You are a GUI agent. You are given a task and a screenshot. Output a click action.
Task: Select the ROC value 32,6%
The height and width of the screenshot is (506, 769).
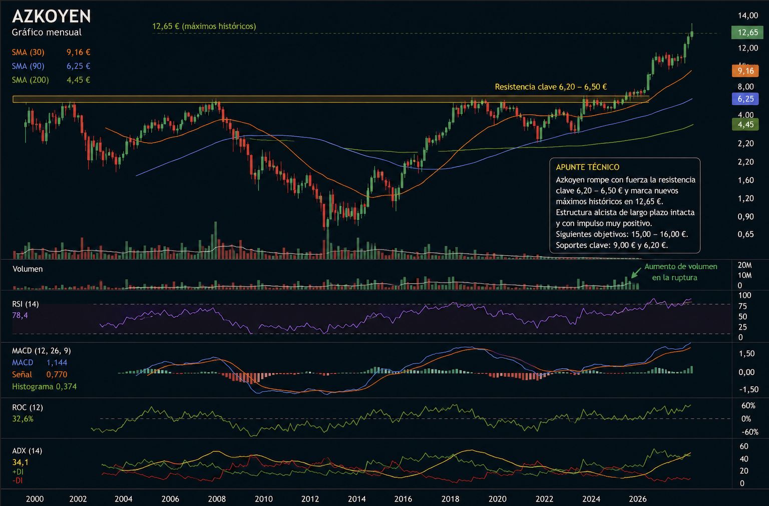pos(23,419)
